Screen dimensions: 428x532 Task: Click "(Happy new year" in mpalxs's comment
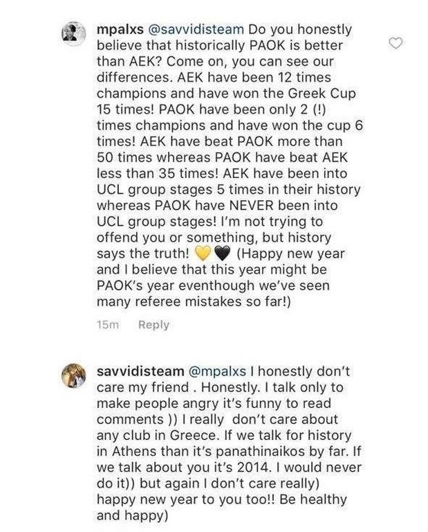click(x=290, y=254)
